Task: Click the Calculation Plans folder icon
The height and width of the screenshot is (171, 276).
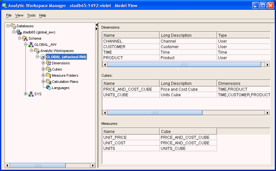Action: (49, 82)
